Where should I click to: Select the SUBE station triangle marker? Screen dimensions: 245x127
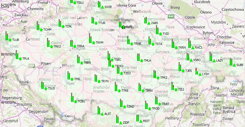(234, 65)
